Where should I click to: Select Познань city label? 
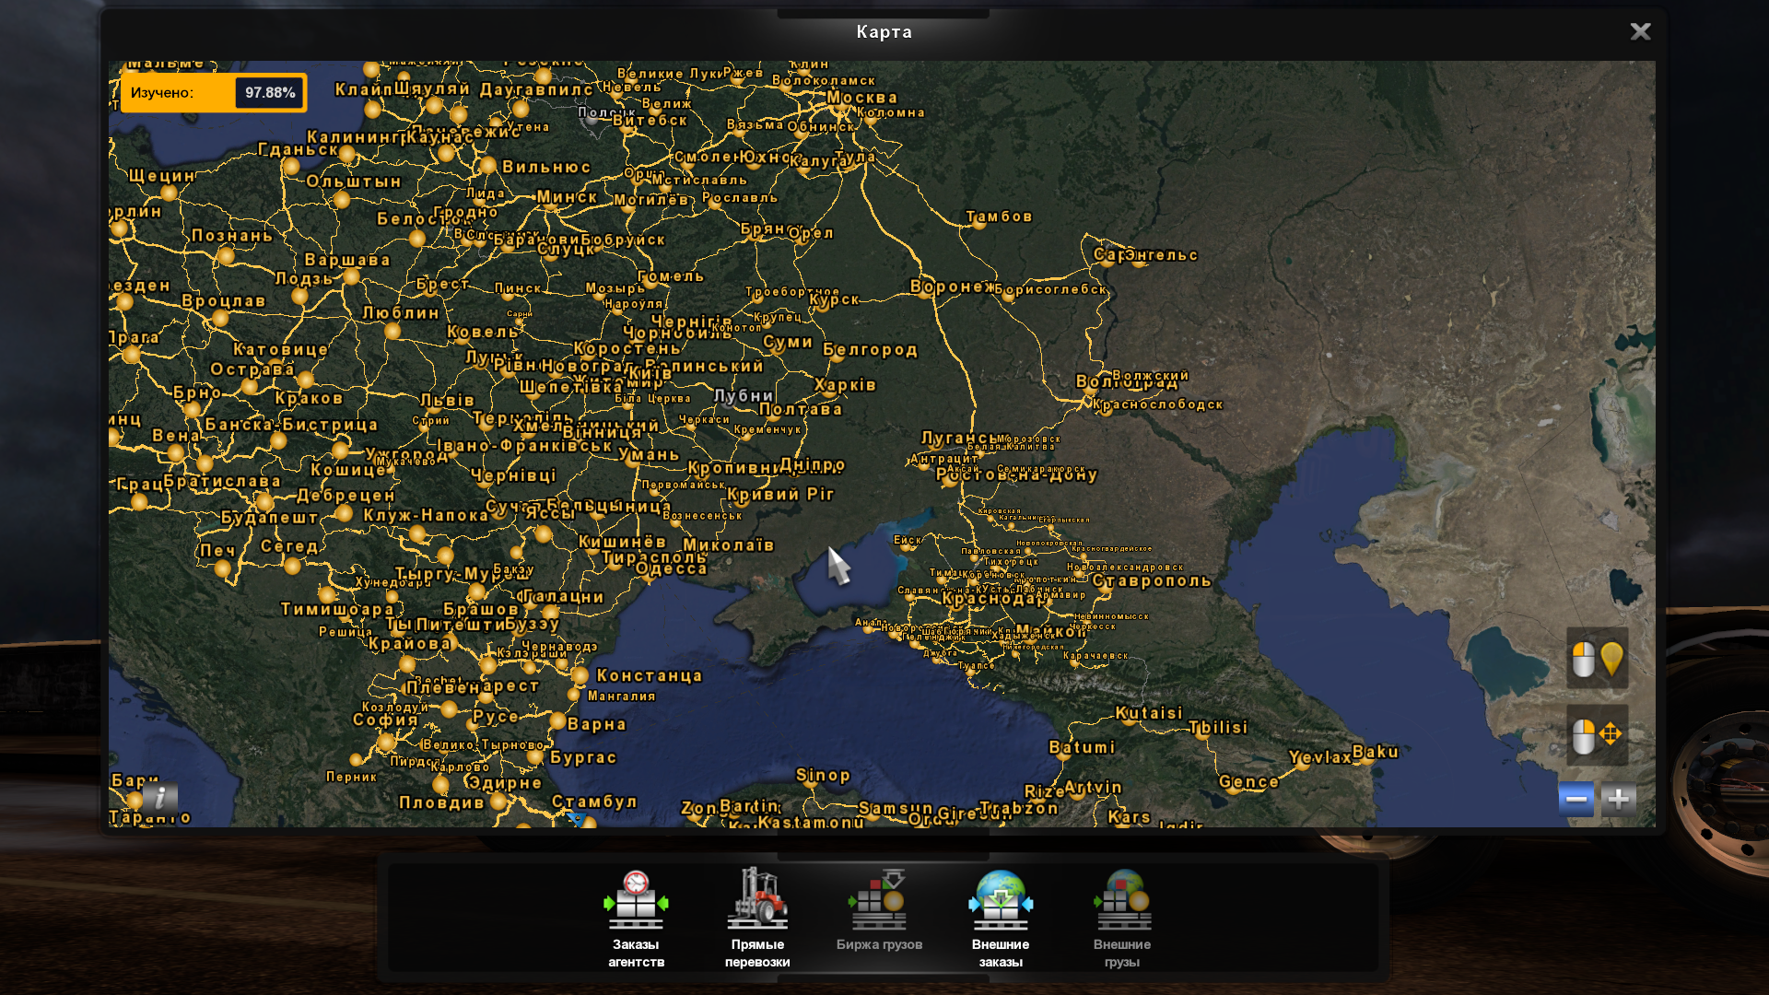[x=232, y=236]
